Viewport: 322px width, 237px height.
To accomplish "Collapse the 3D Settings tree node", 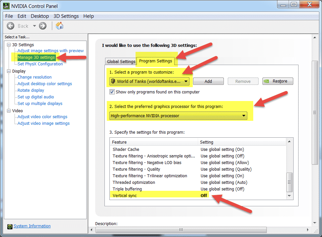I will (x=9, y=45).
